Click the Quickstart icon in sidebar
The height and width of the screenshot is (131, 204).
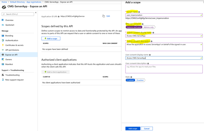coord(3,25)
